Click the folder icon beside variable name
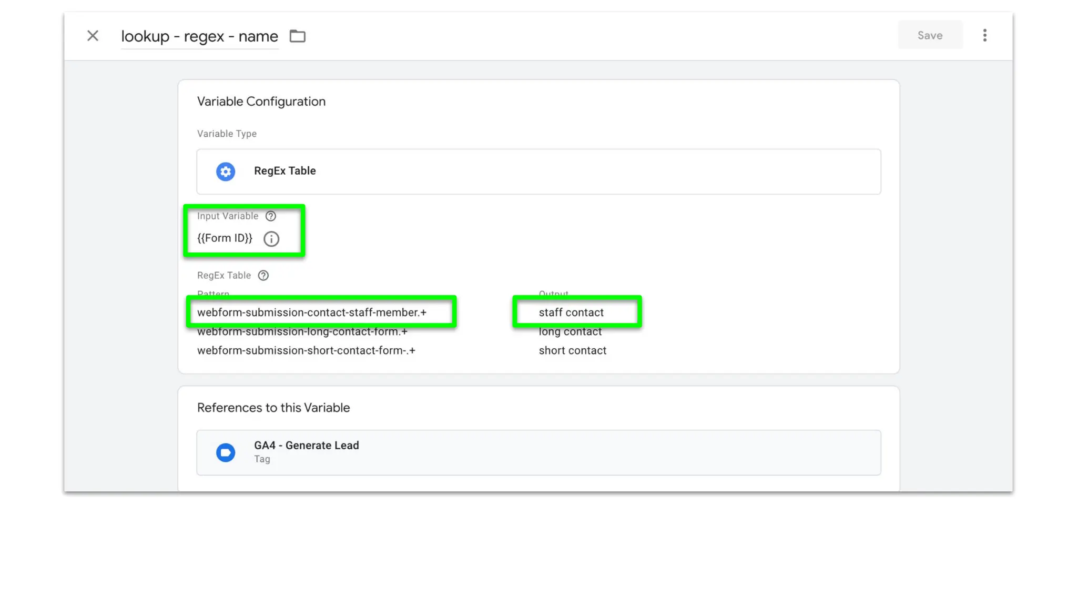The width and height of the screenshot is (1077, 606). point(298,36)
